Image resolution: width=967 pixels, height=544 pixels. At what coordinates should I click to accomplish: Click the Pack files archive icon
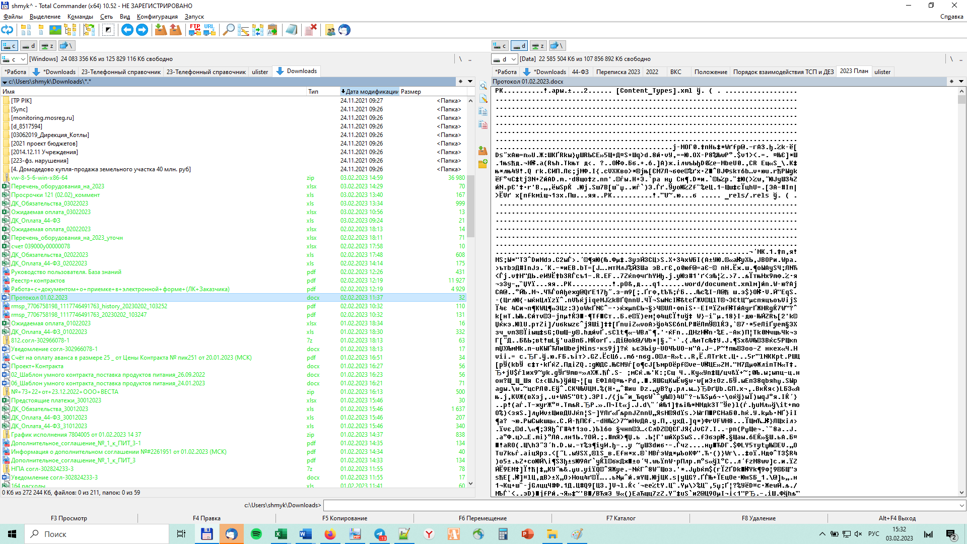161,30
